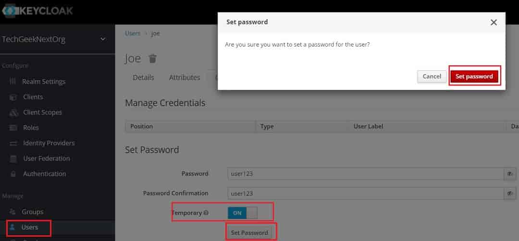The height and width of the screenshot is (241, 519).
Task: Toggle visibility of Password Confirmation field
Action: pos(510,193)
